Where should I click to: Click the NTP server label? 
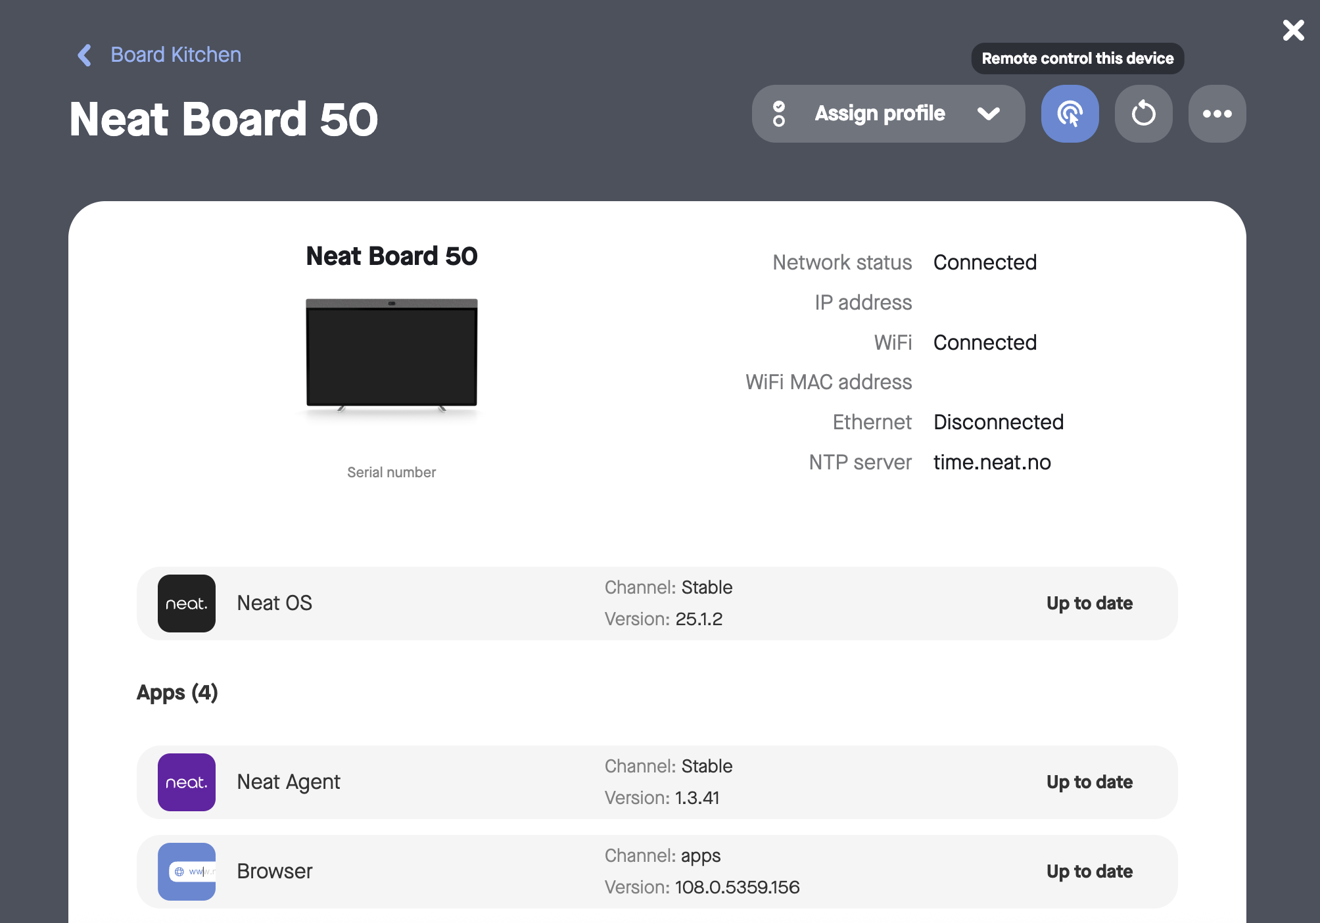(x=860, y=462)
